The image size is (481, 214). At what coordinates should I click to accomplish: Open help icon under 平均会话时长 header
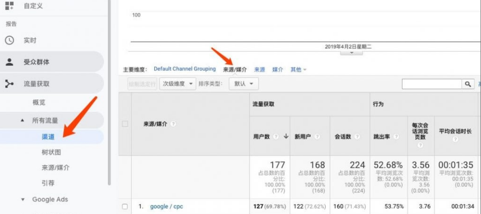(x=455, y=139)
